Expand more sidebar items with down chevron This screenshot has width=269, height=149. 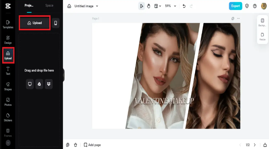(x=8, y=143)
